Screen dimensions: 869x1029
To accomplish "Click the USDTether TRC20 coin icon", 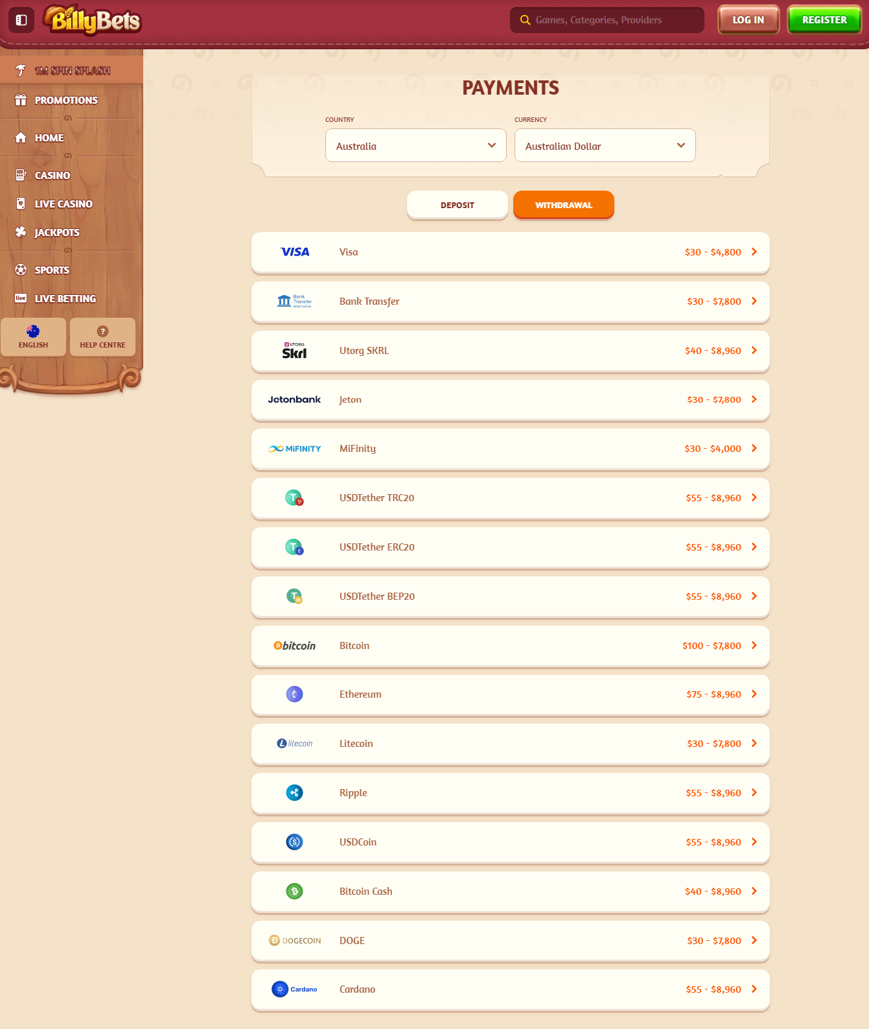I will [295, 498].
